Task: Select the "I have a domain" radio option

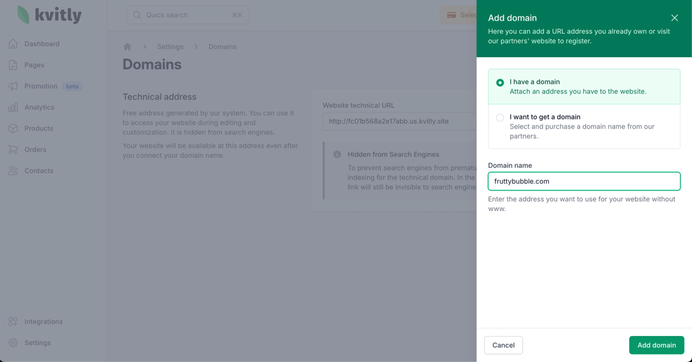Action: pos(500,83)
